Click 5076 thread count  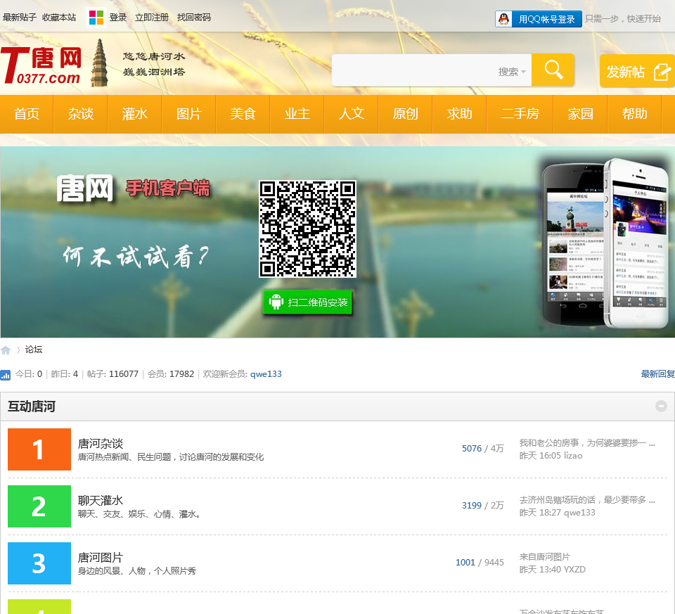point(472,449)
